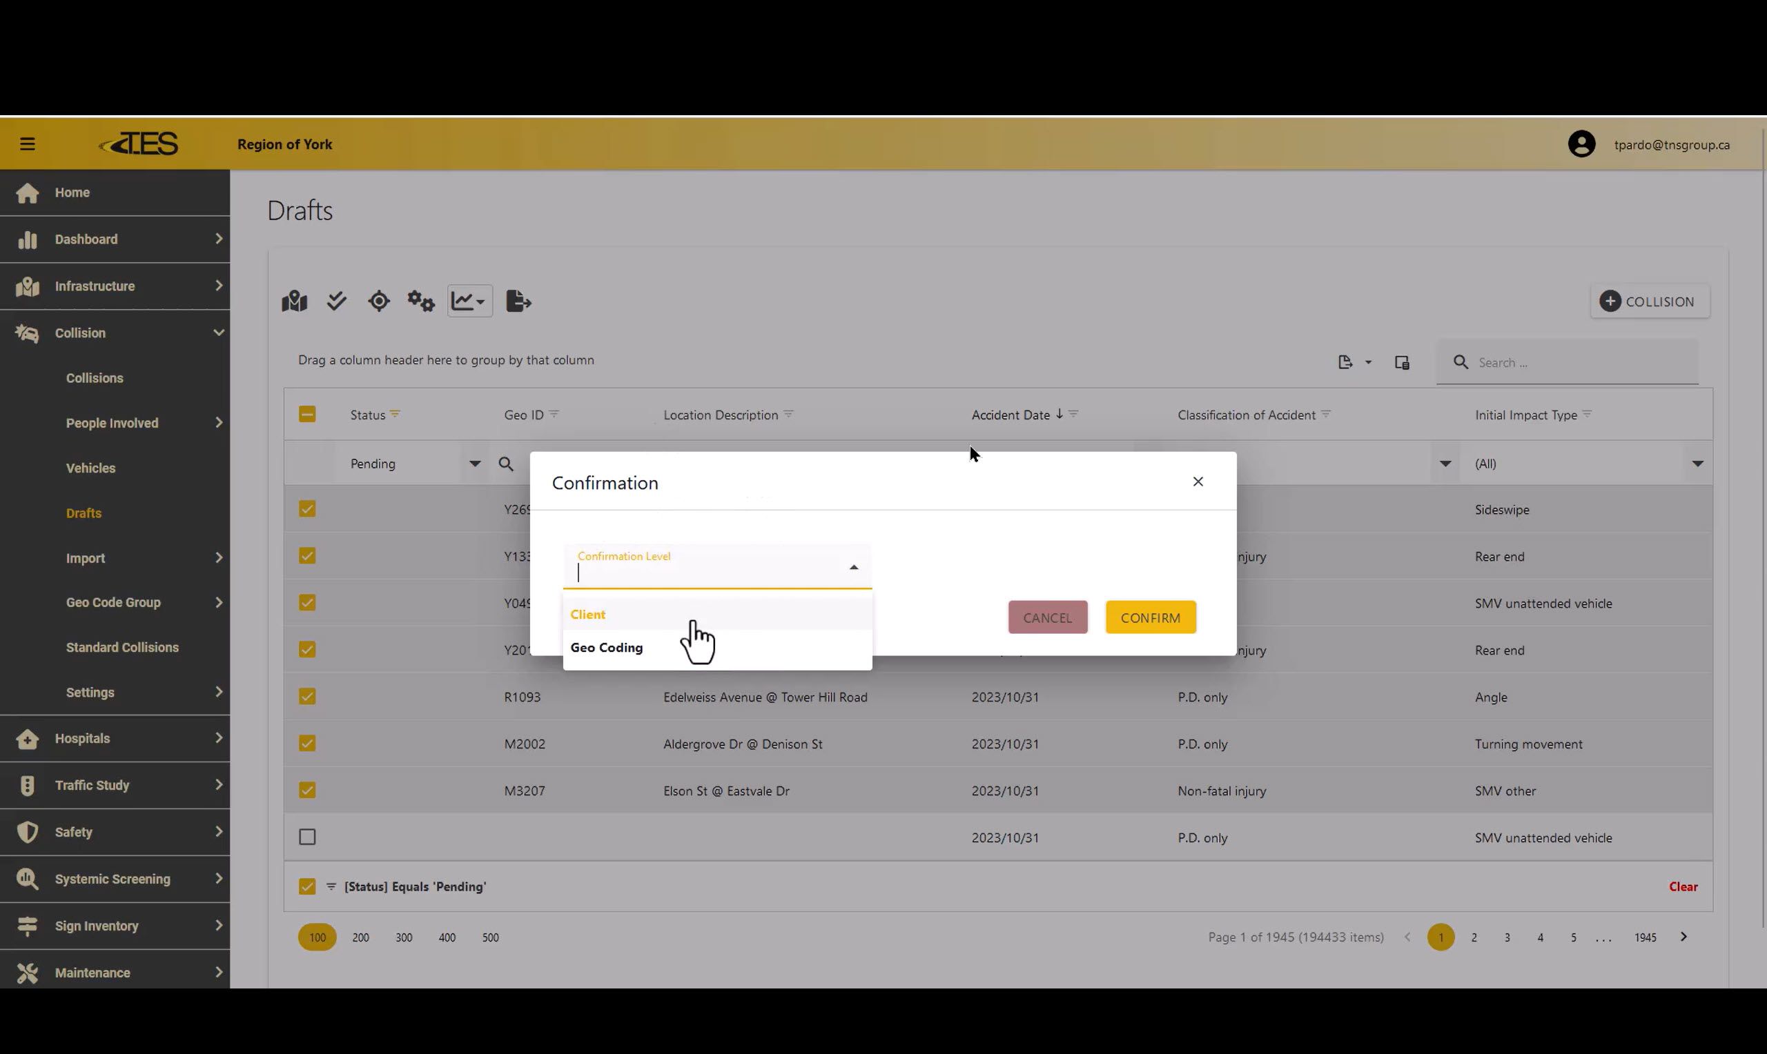Screen dimensions: 1767x1054
Task: Open the hamburger menu icon
Action: [28, 144]
